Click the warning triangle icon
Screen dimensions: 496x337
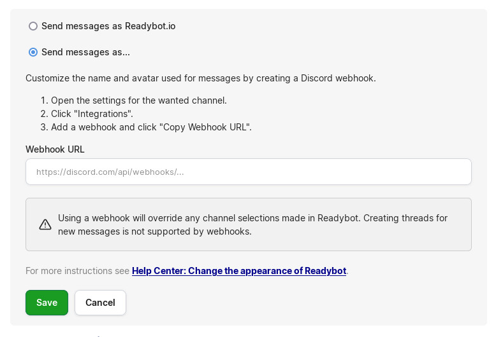coord(45,224)
